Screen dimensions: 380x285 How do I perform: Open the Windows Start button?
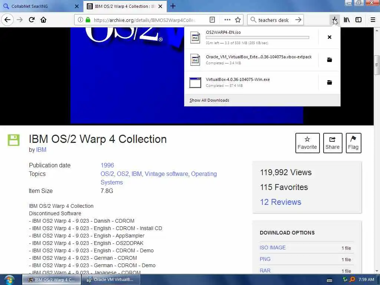point(9,280)
